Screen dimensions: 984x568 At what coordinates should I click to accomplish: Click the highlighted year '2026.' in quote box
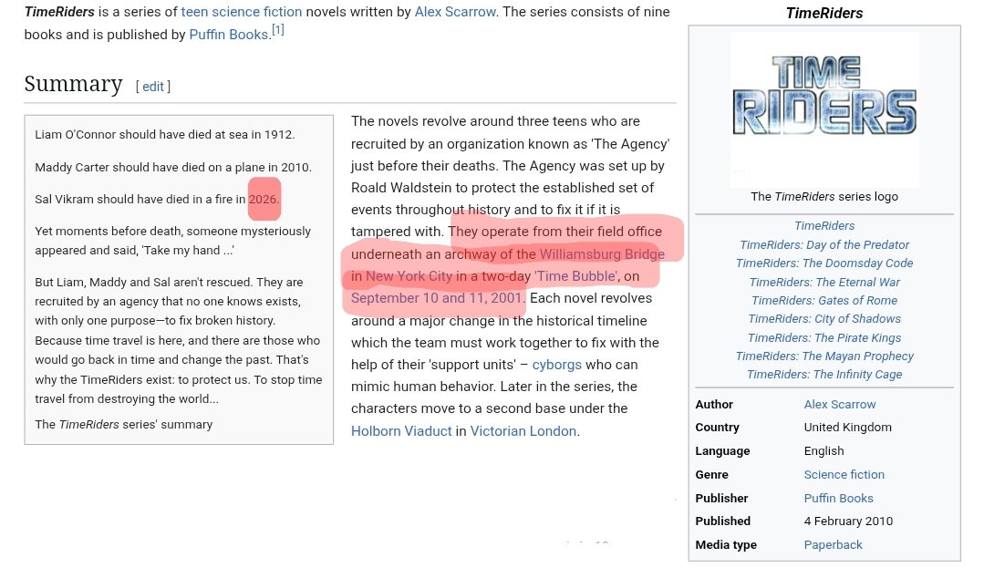click(x=264, y=200)
